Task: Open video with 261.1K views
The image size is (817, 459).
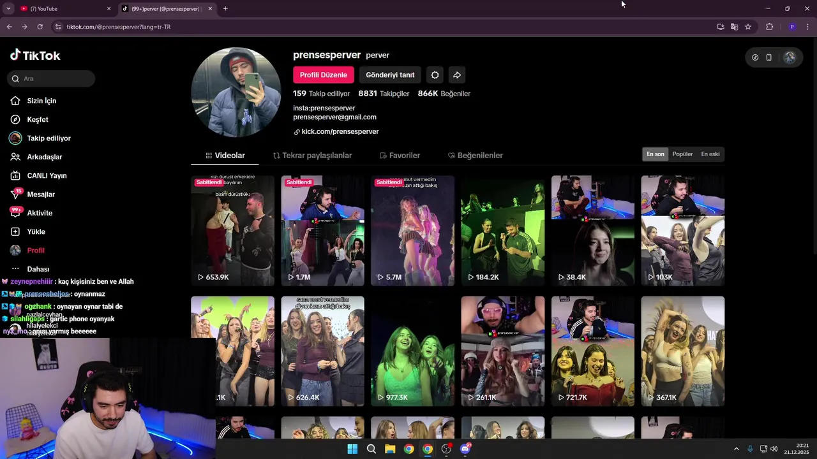Action: pyautogui.click(x=503, y=351)
